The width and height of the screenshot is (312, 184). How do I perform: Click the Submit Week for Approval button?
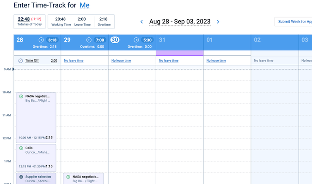[293, 22]
